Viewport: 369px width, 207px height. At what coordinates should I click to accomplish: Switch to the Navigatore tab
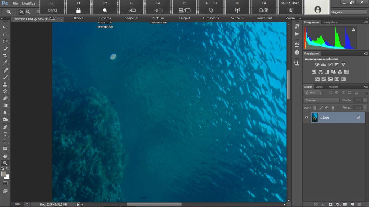pyautogui.click(x=330, y=22)
